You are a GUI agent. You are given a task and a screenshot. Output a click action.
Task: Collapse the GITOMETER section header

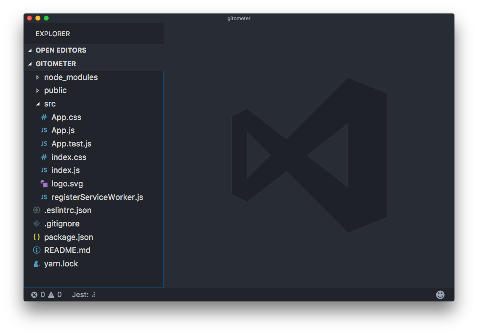coord(56,64)
